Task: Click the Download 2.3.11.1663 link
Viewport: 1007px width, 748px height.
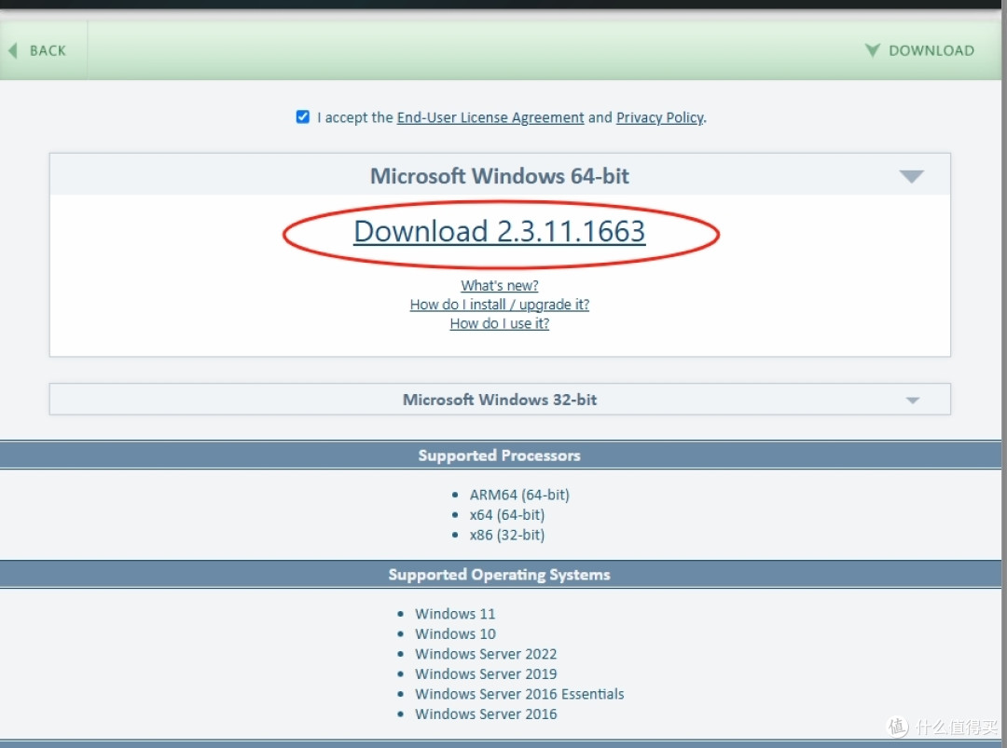Action: [499, 232]
